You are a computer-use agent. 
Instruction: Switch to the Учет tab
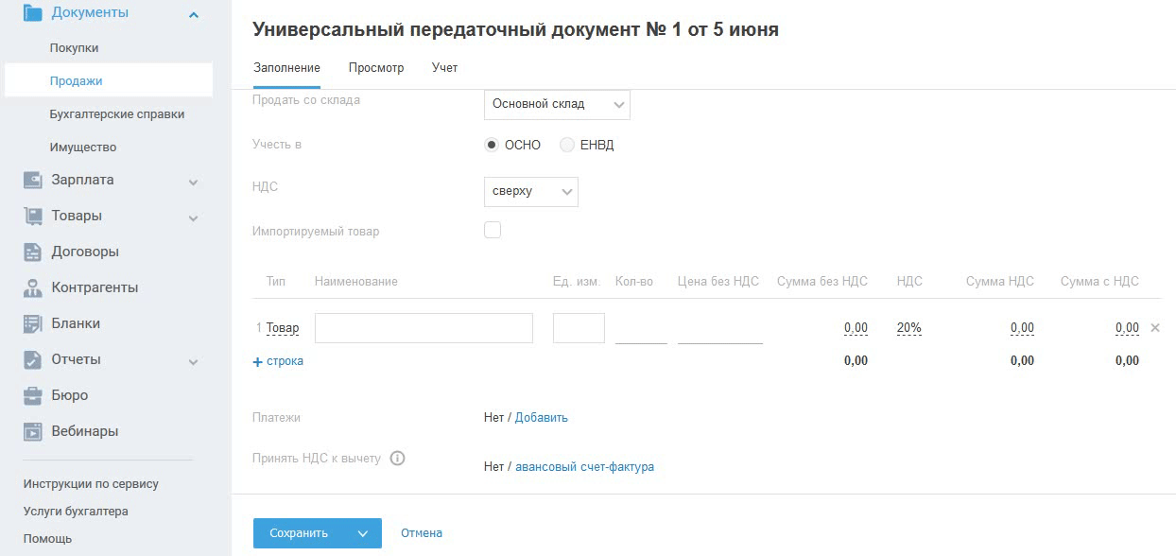pyautogui.click(x=444, y=68)
